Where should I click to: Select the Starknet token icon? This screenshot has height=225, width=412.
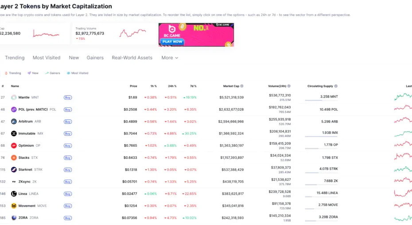tap(14, 170)
